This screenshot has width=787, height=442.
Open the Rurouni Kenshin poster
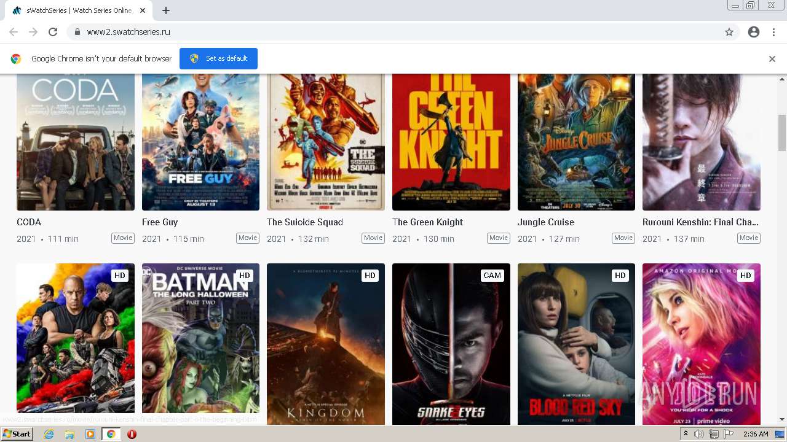(x=702, y=142)
